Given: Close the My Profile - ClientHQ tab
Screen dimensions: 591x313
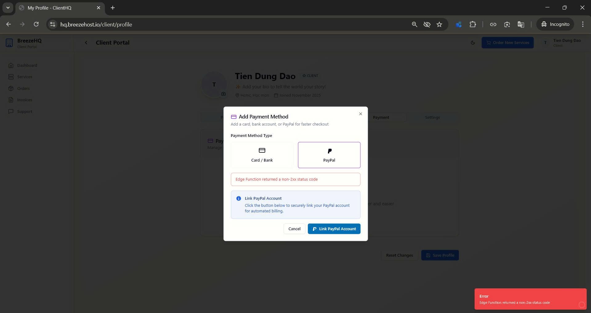Looking at the screenshot, I should coord(99,8).
